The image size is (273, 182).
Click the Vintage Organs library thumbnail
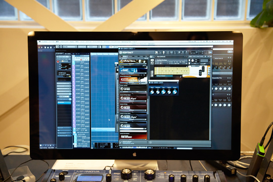pos(133,61)
